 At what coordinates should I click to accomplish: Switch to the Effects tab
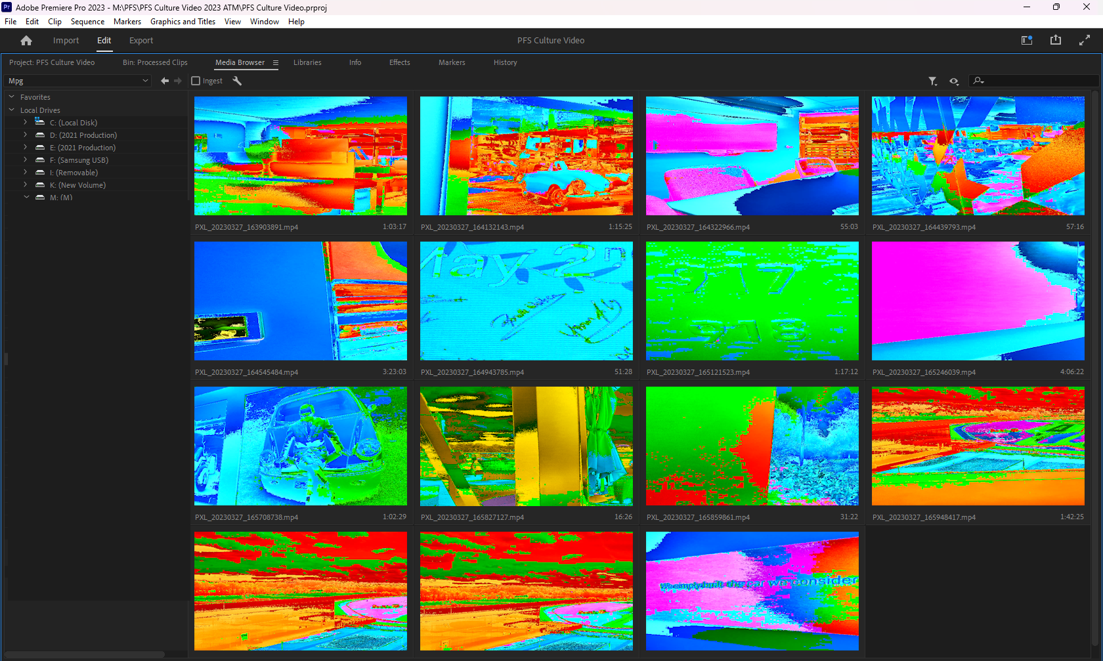pos(399,62)
